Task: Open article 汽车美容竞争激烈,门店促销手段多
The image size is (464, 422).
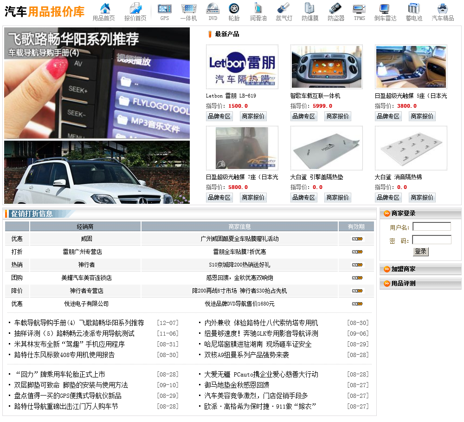Action: [256, 396]
